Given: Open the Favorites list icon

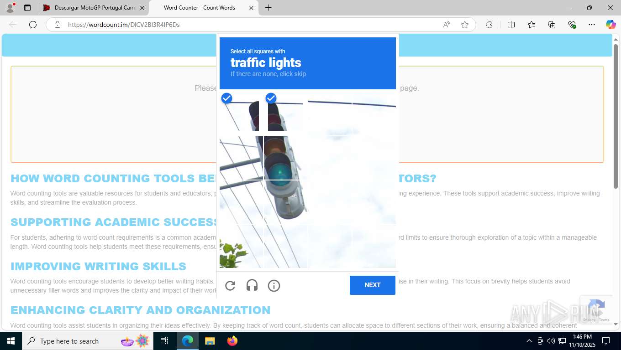Looking at the screenshot, I should (x=532, y=25).
